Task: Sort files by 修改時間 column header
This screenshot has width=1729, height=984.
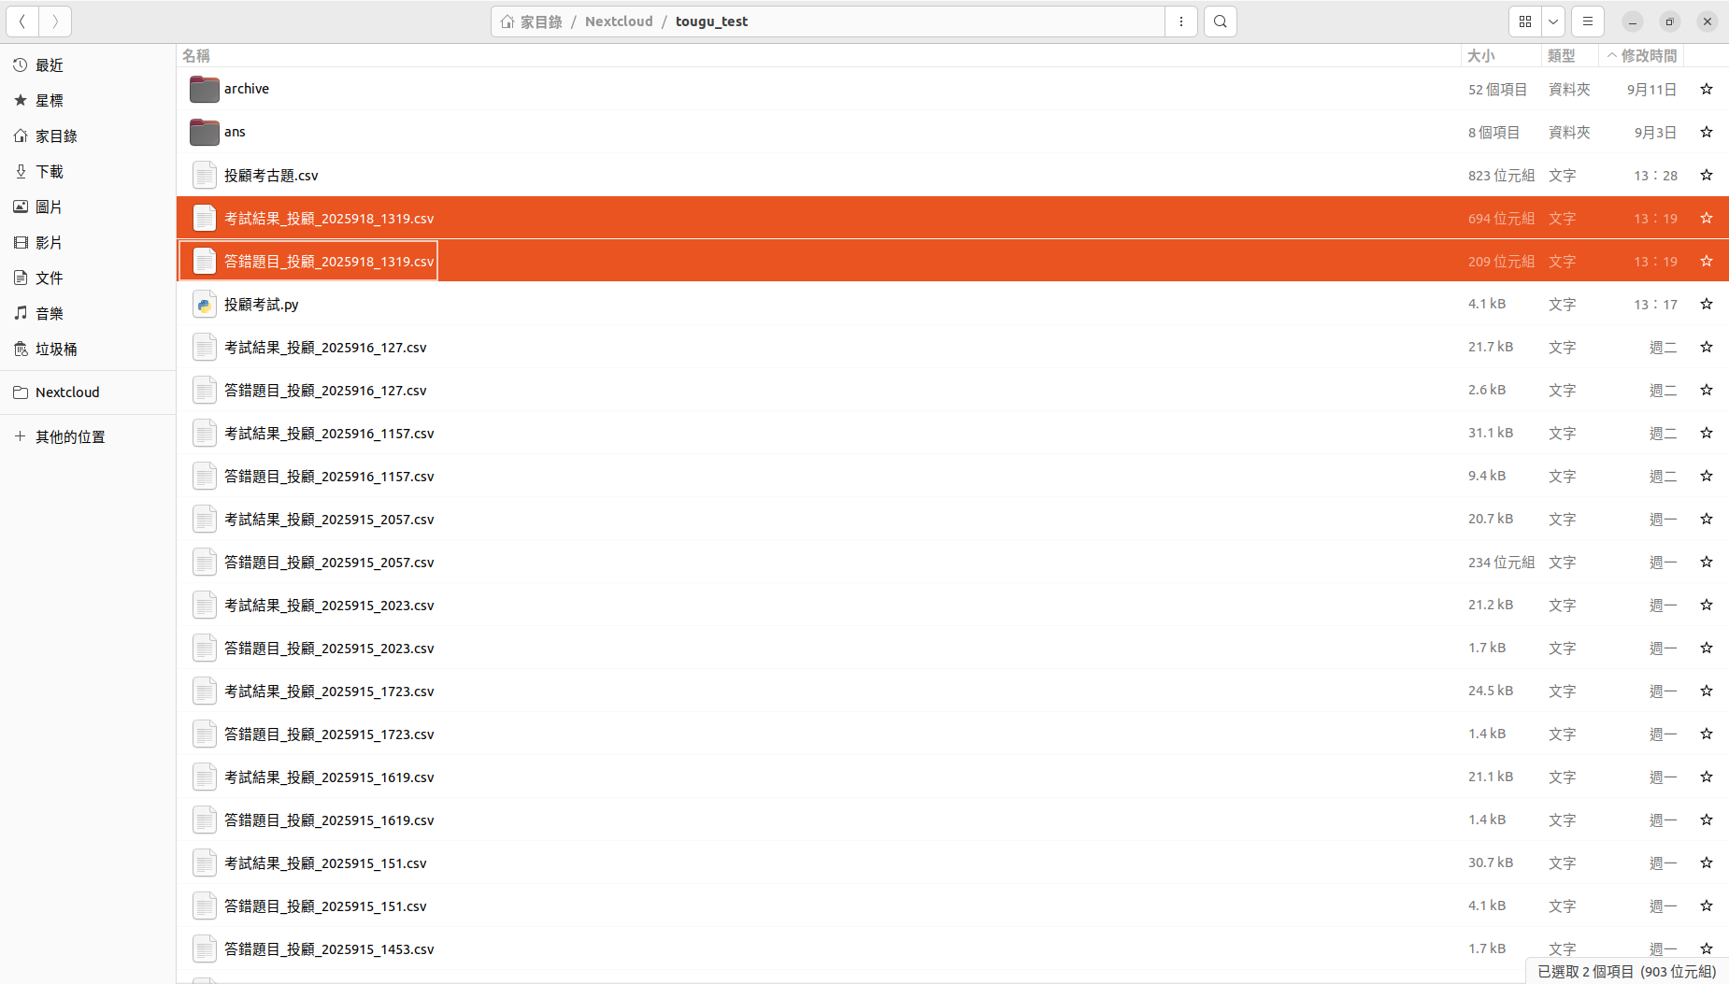Action: point(1648,56)
